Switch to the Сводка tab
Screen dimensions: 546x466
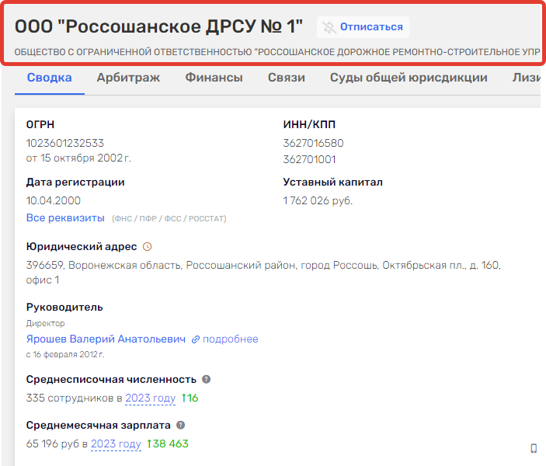(50, 78)
